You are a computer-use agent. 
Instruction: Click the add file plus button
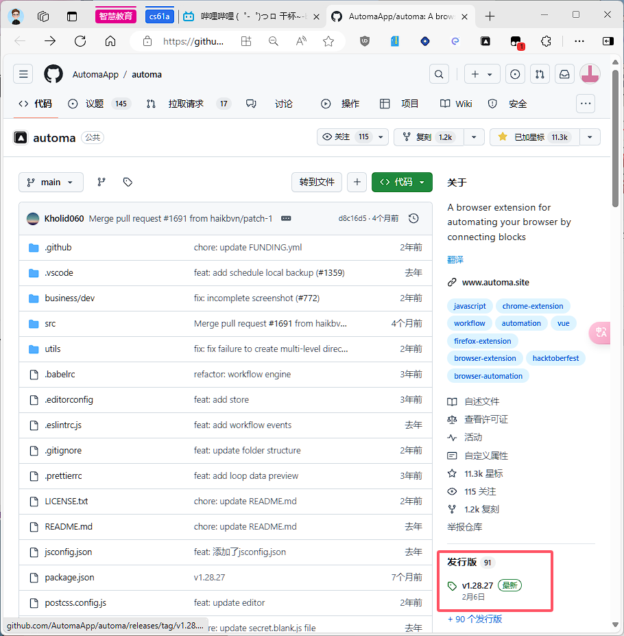tap(357, 182)
